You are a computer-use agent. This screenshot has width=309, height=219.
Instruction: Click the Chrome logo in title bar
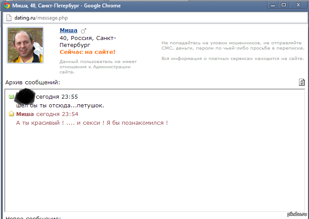point(6,6)
